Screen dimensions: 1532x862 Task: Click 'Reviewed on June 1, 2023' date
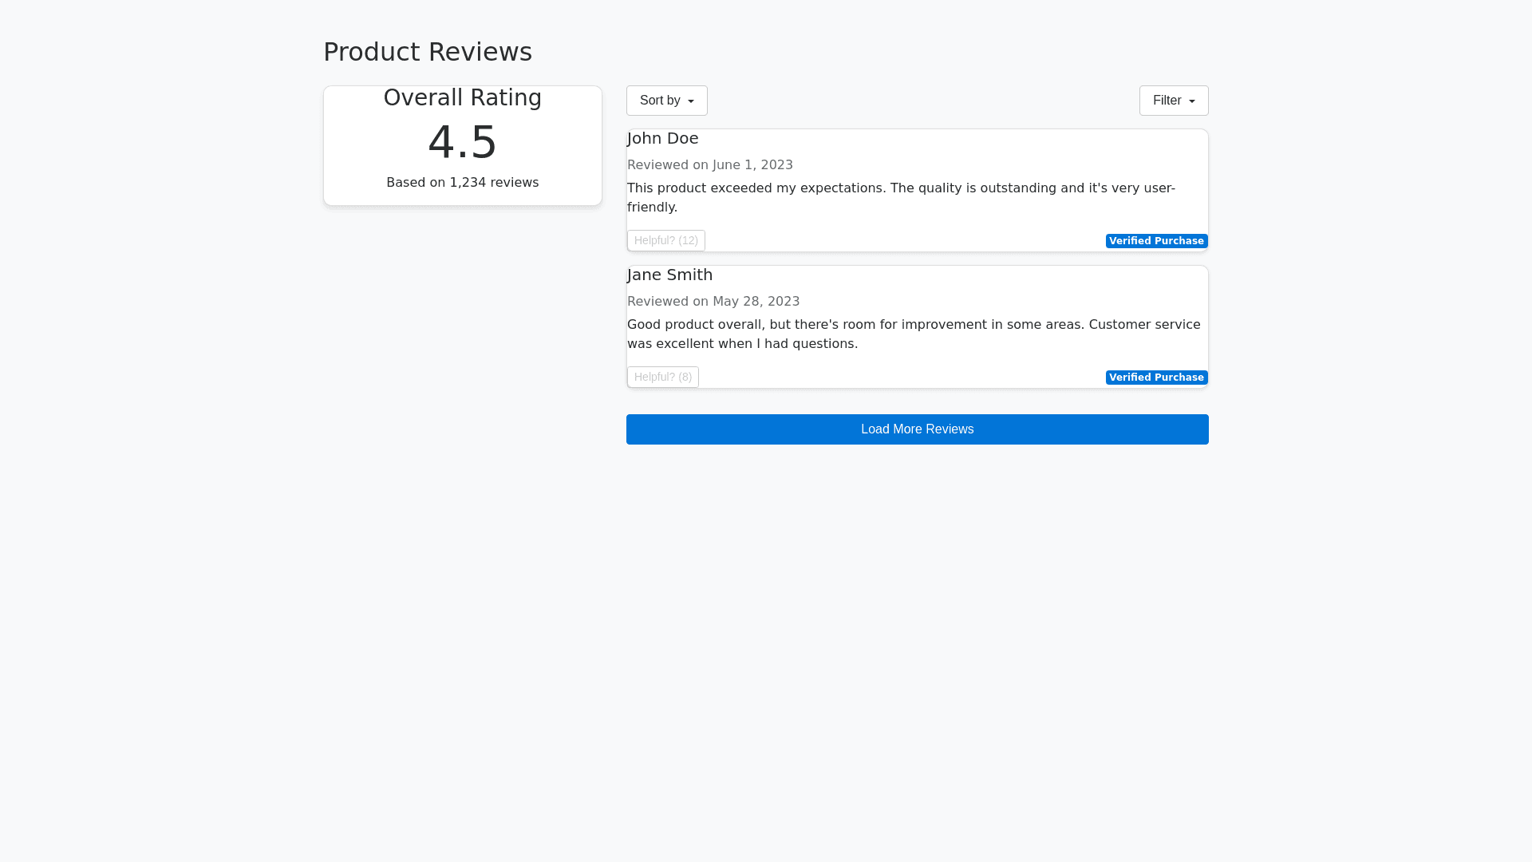click(x=709, y=165)
